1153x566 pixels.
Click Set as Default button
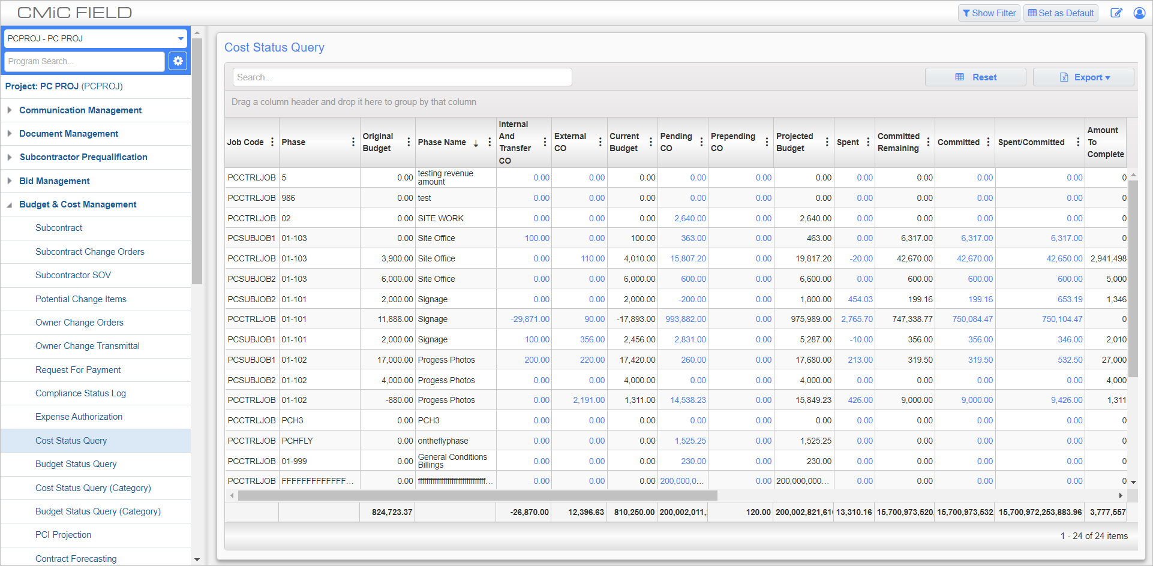(x=1061, y=13)
